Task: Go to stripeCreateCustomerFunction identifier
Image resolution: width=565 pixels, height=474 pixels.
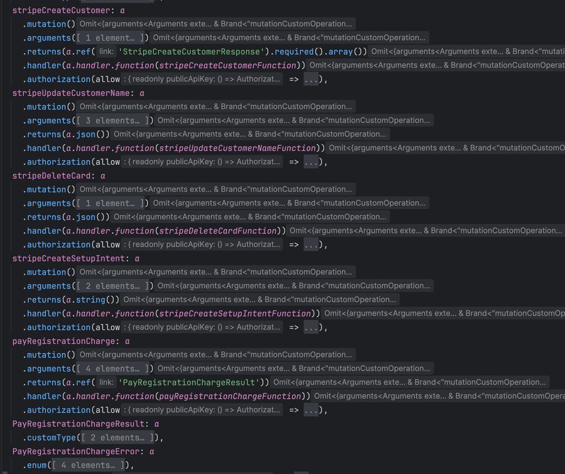Action: tap(228, 66)
